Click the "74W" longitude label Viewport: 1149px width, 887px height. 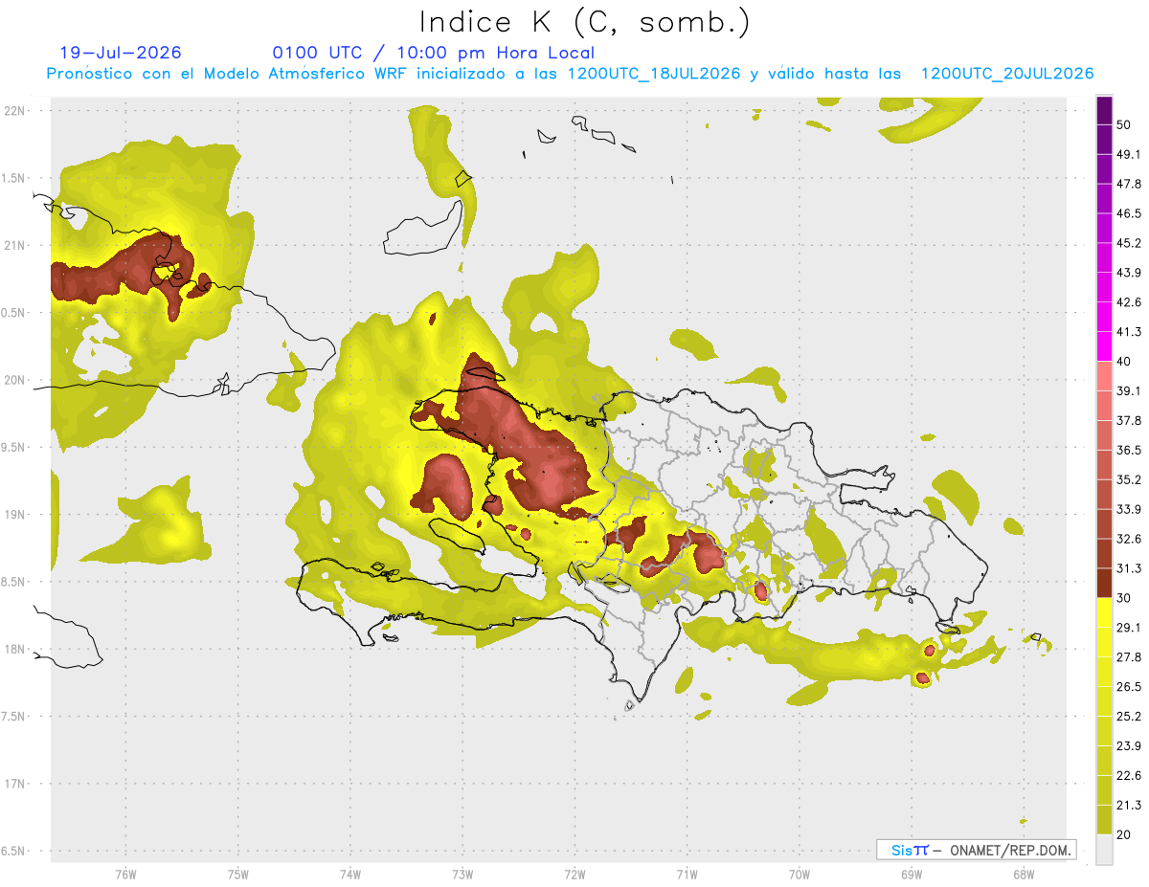[350, 875]
